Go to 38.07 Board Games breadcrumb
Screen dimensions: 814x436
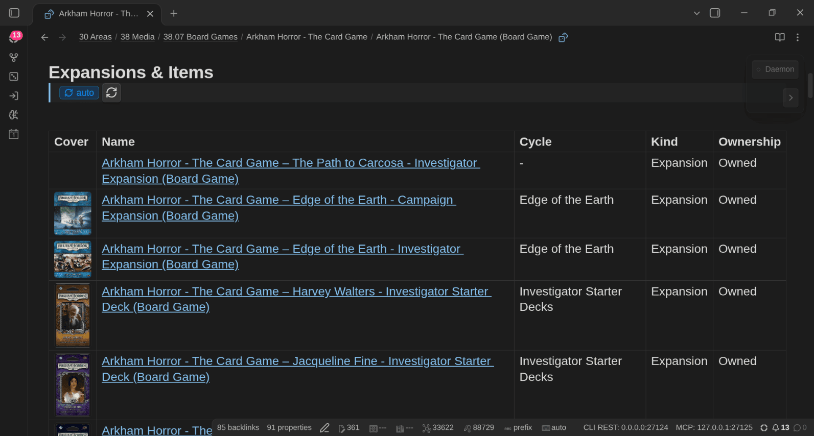(x=200, y=37)
